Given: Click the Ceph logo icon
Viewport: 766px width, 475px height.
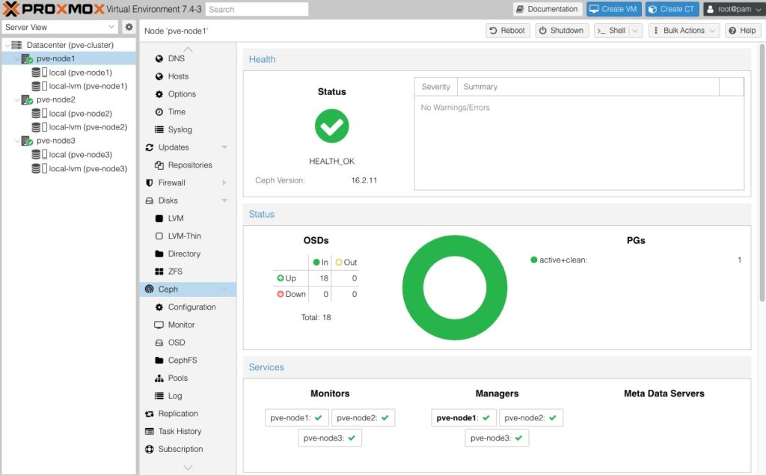Looking at the screenshot, I should [149, 289].
